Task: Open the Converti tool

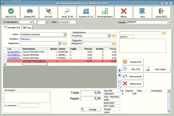Action: pyautogui.click(x=49, y=12)
